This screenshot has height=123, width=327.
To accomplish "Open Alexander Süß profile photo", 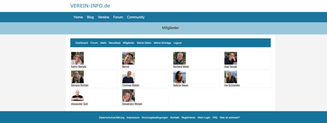I will coord(77,96).
